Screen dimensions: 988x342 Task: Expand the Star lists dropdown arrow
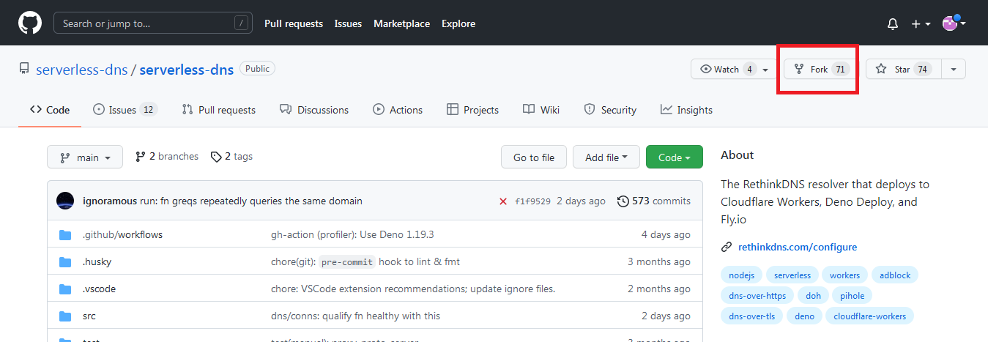tap(954, 69)
